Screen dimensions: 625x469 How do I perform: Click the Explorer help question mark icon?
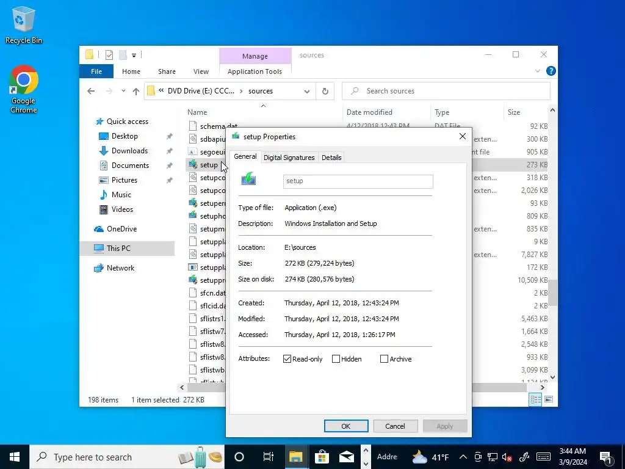pos(551,71)
